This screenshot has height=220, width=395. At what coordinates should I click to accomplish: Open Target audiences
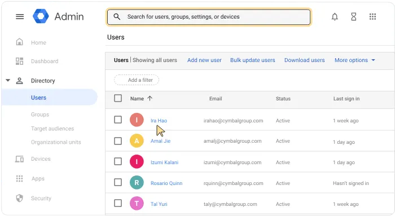click(52, 129)
